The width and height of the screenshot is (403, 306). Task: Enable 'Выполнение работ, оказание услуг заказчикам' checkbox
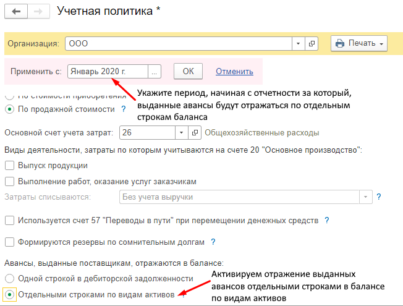pyautogui.click(x=9, y=182)
